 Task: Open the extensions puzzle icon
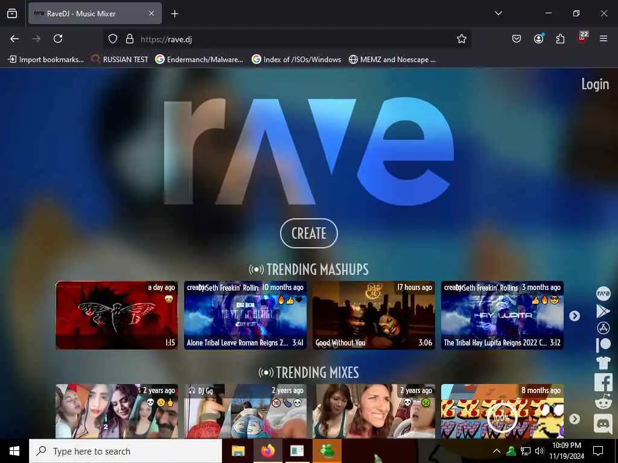(560, 39)
